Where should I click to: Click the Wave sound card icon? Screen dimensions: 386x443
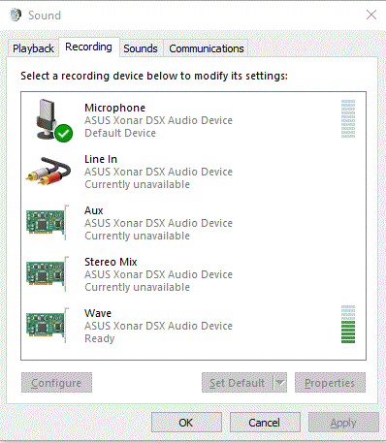click(x=48, y=325)
